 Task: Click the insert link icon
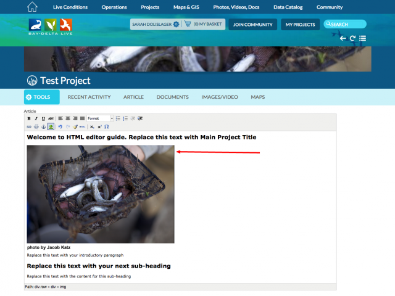[29, 126]
